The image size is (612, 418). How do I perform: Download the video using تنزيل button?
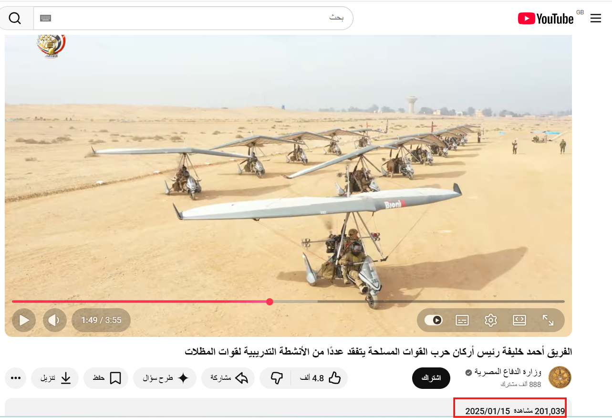(55, 378)
